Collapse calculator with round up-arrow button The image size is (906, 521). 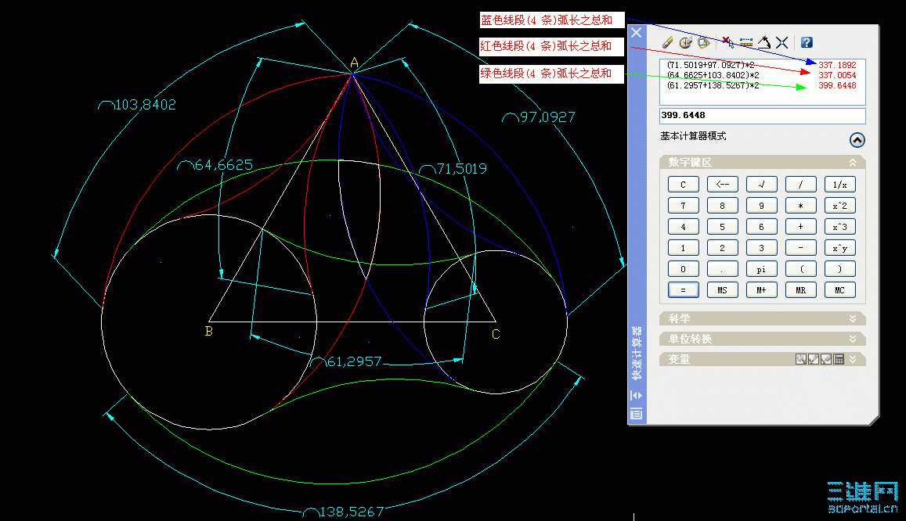857,139
